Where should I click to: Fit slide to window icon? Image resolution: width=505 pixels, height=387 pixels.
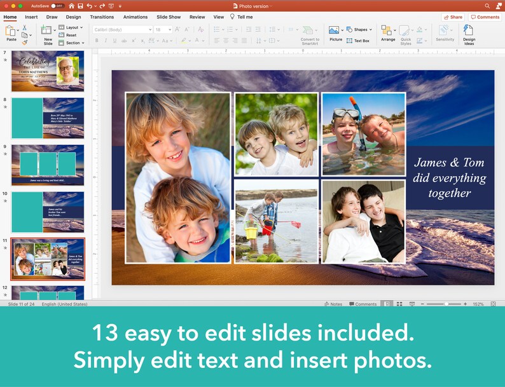pos(493,304)
